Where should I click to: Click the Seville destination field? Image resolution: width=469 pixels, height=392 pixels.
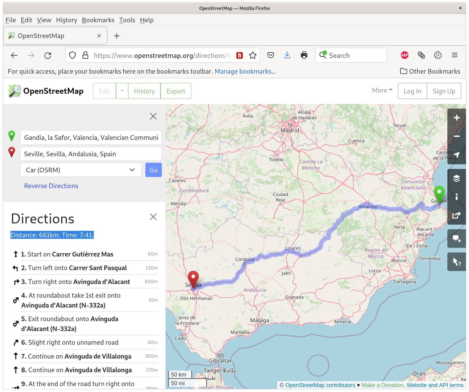[x=91, y=154]
